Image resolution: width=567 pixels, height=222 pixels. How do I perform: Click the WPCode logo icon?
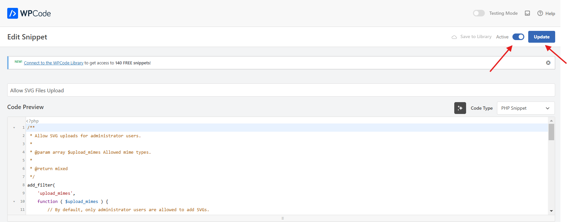(12, 13)
